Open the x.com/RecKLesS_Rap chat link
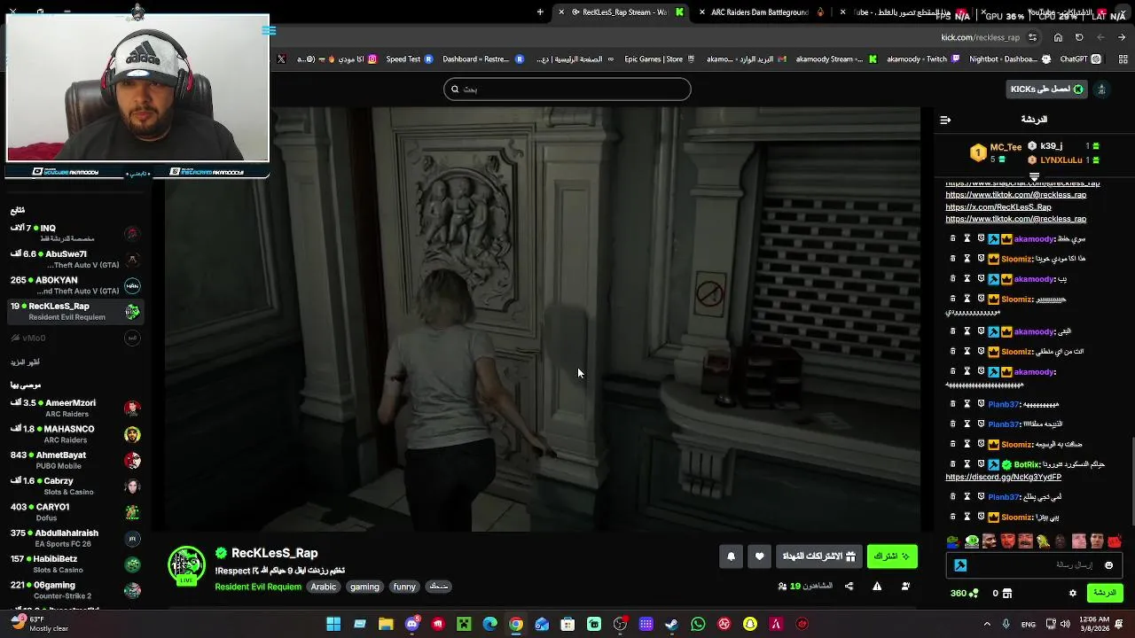1135x638 pixels. coord(998,207)
